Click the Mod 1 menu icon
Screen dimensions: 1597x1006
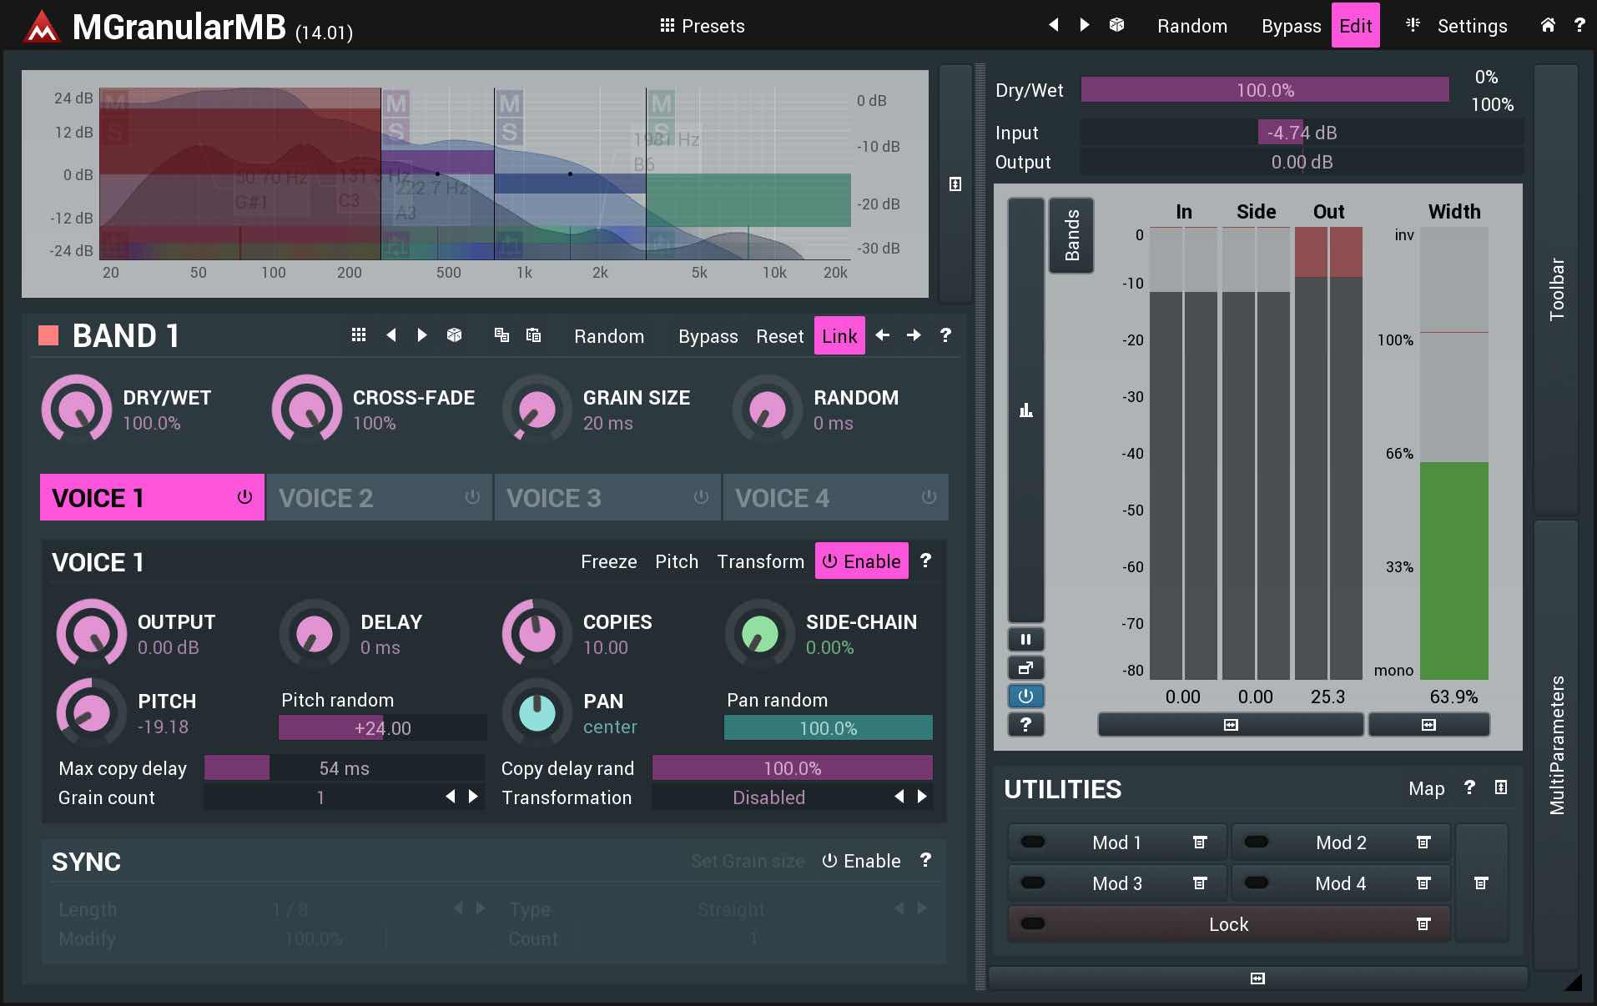[1200, 843]
